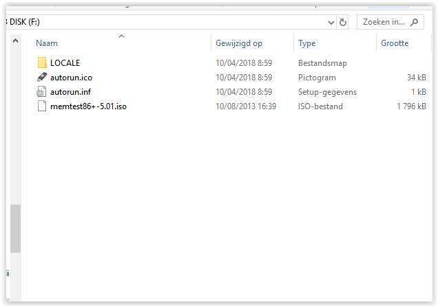This screenshot has height=307, width=438.
Task: Select the LOCALE folder name
Action: (65, 63)
